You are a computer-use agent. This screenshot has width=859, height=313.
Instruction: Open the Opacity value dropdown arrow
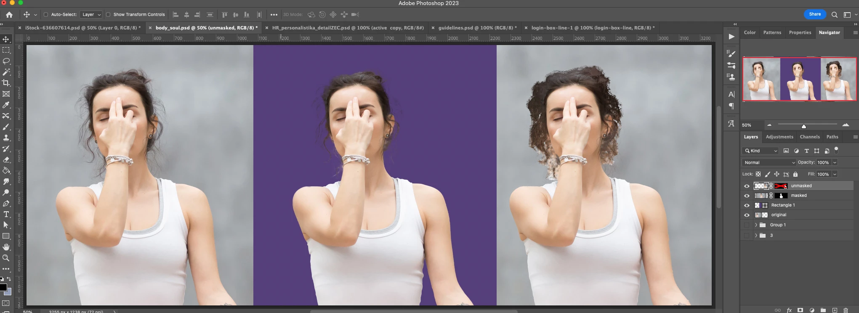(835, 162)
